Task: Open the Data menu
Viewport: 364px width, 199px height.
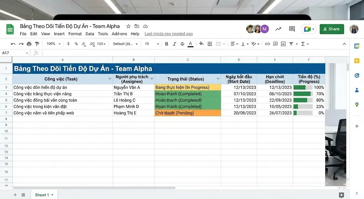Action: click(90, 34)
